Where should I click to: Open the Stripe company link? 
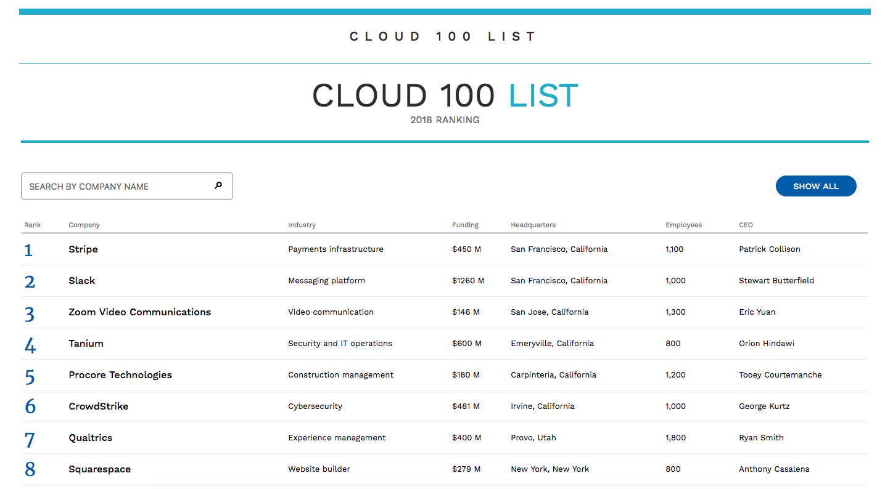click(x=83, y=249)
